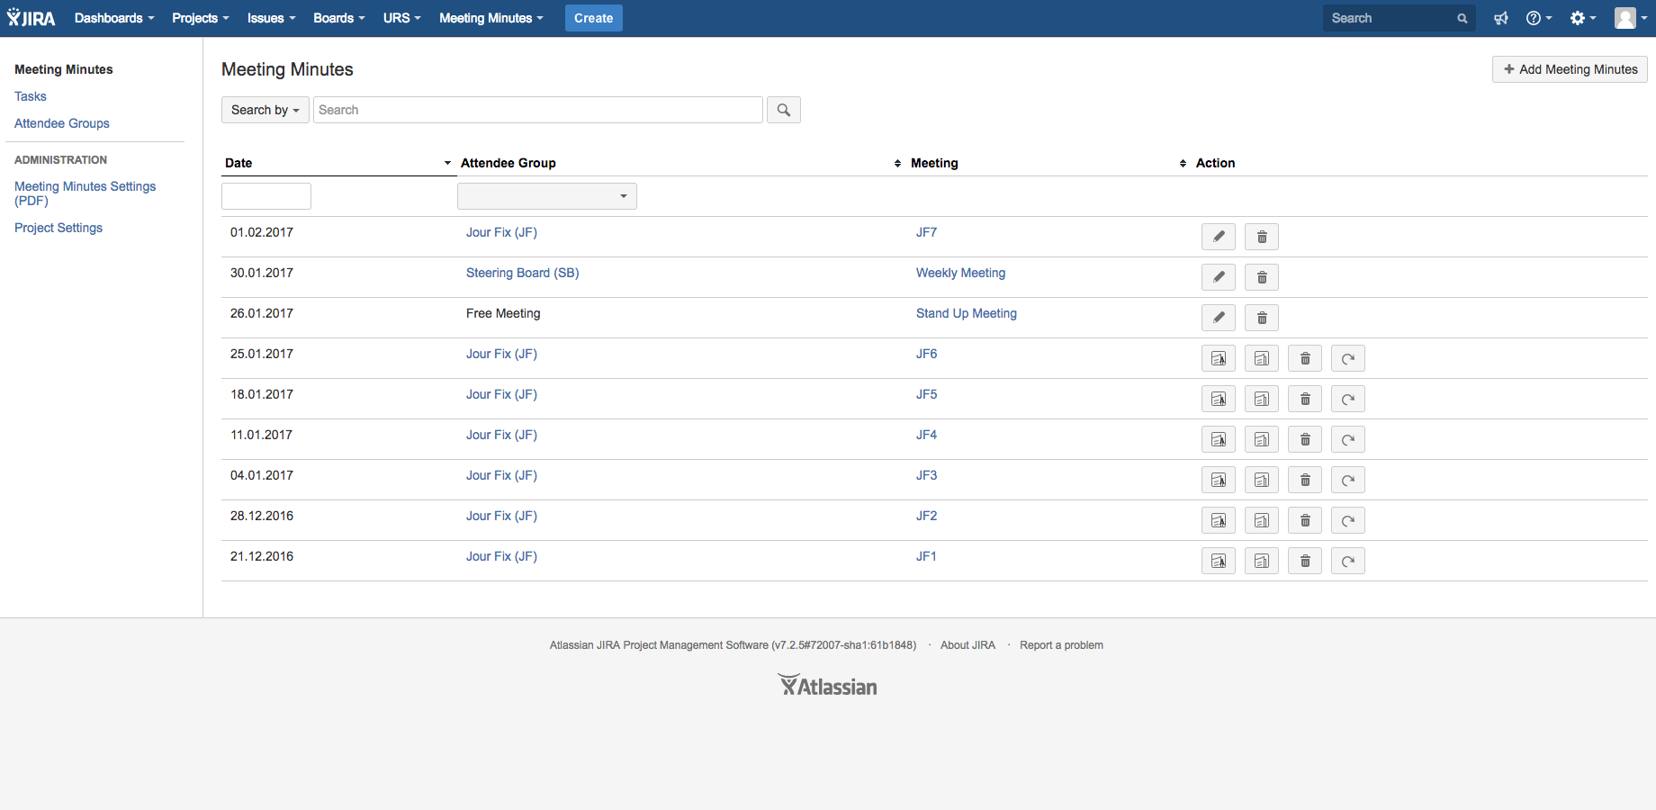Click the reopen arrow icon for JF4
The image size is (1656, 810).
1348,439
